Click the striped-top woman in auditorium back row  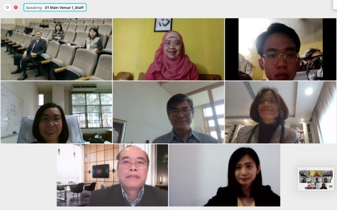click(58, 32)
